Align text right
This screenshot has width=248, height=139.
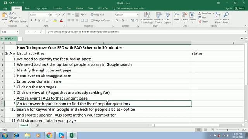point(77,20)
